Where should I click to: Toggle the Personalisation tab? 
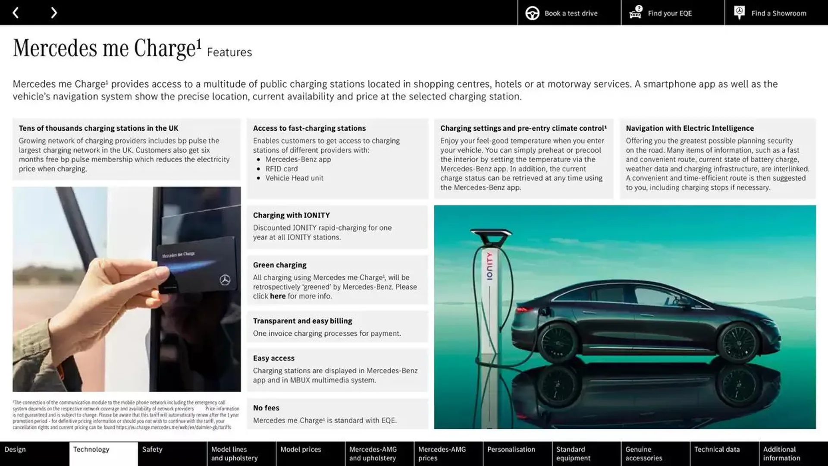(511, 453)
